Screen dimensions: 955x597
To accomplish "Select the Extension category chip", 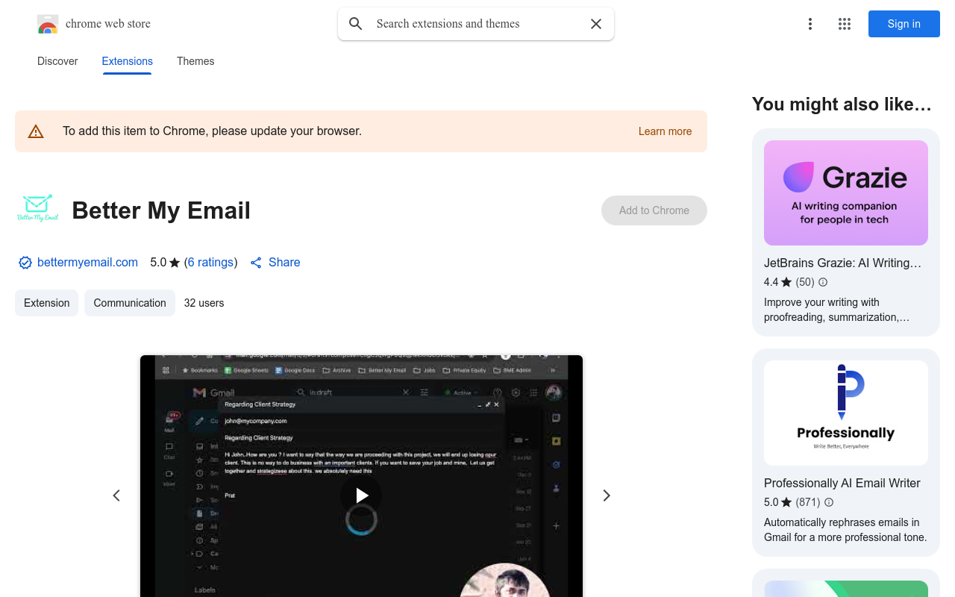I will click(x=46, y=303).
